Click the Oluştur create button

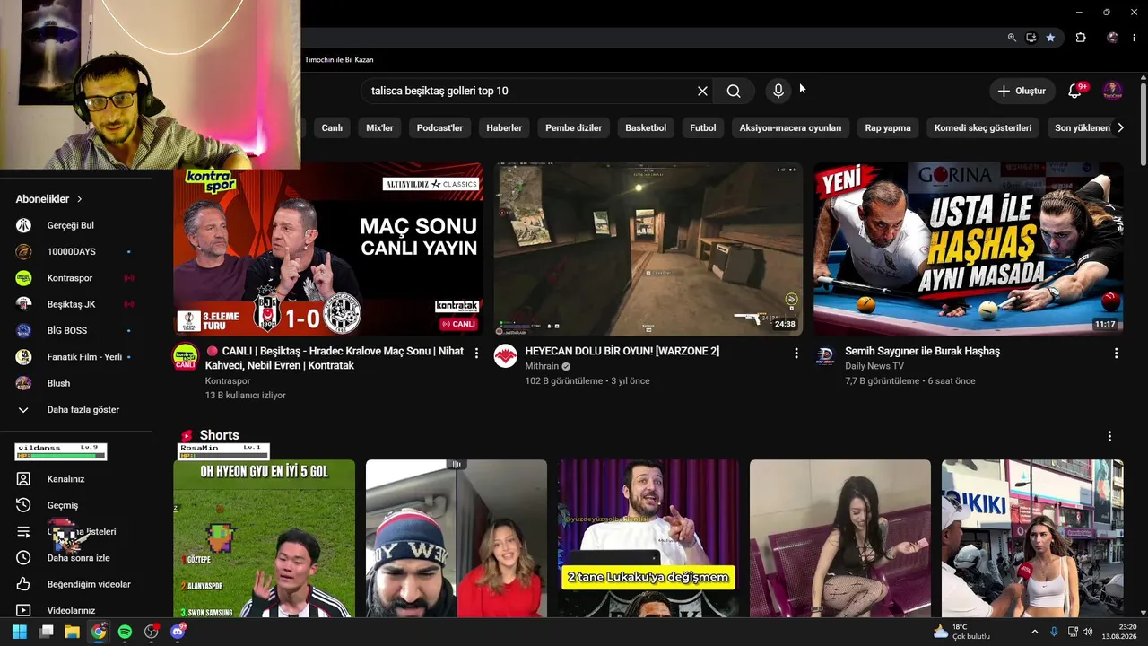(1022, 91)
